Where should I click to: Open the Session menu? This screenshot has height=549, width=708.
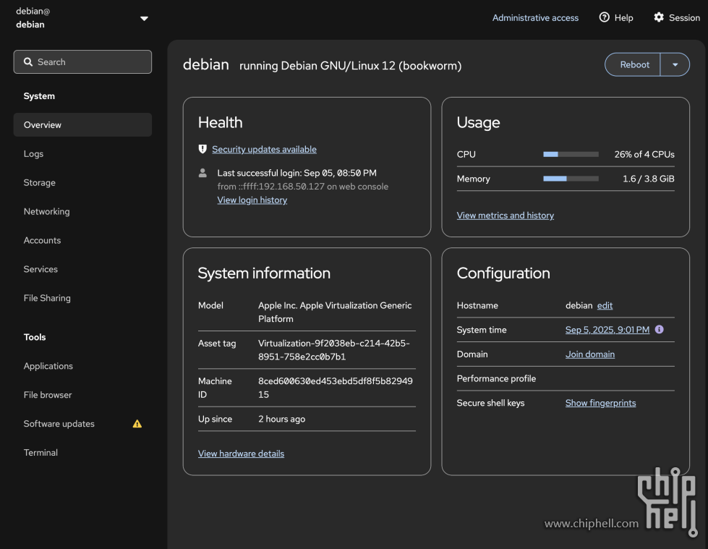pyautogui.click(x=677, y=17)
